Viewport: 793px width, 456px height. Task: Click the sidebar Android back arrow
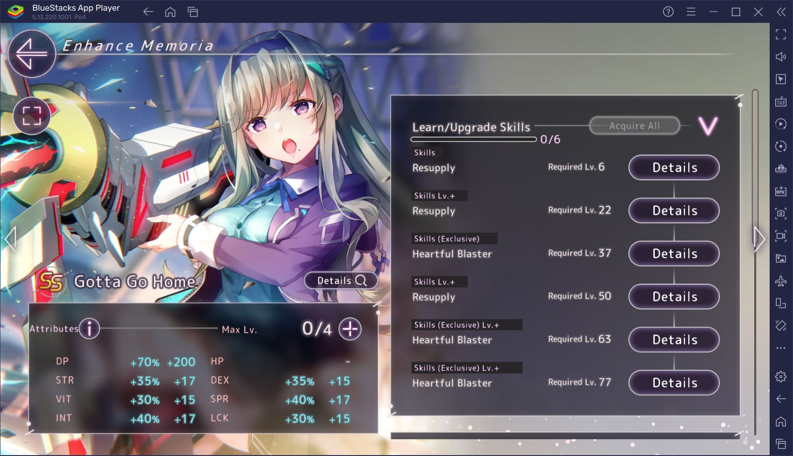780,399
